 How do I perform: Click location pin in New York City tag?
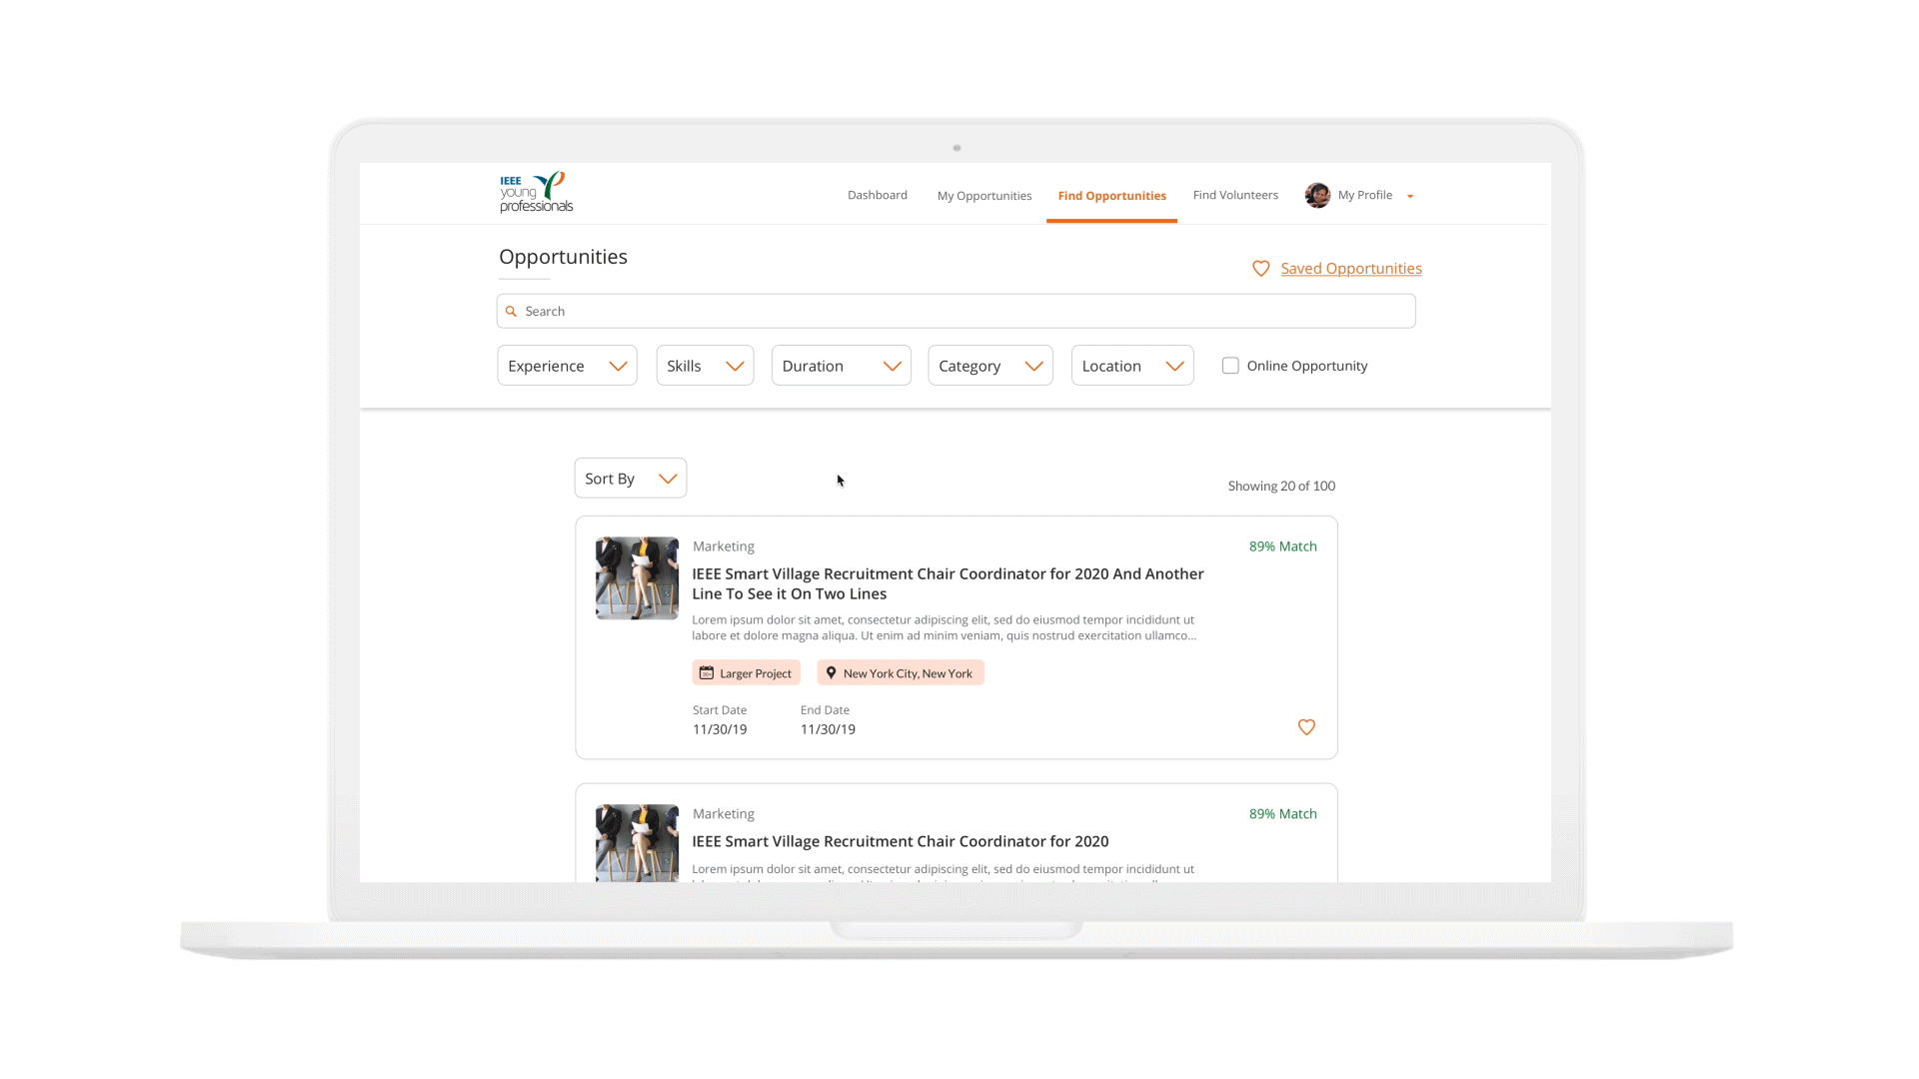(x=831, y=673)
